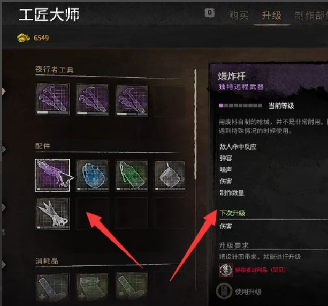Click the Q key tab-switch icon
Viewport: 328px width, 306px height.
[x=210, y=13]
